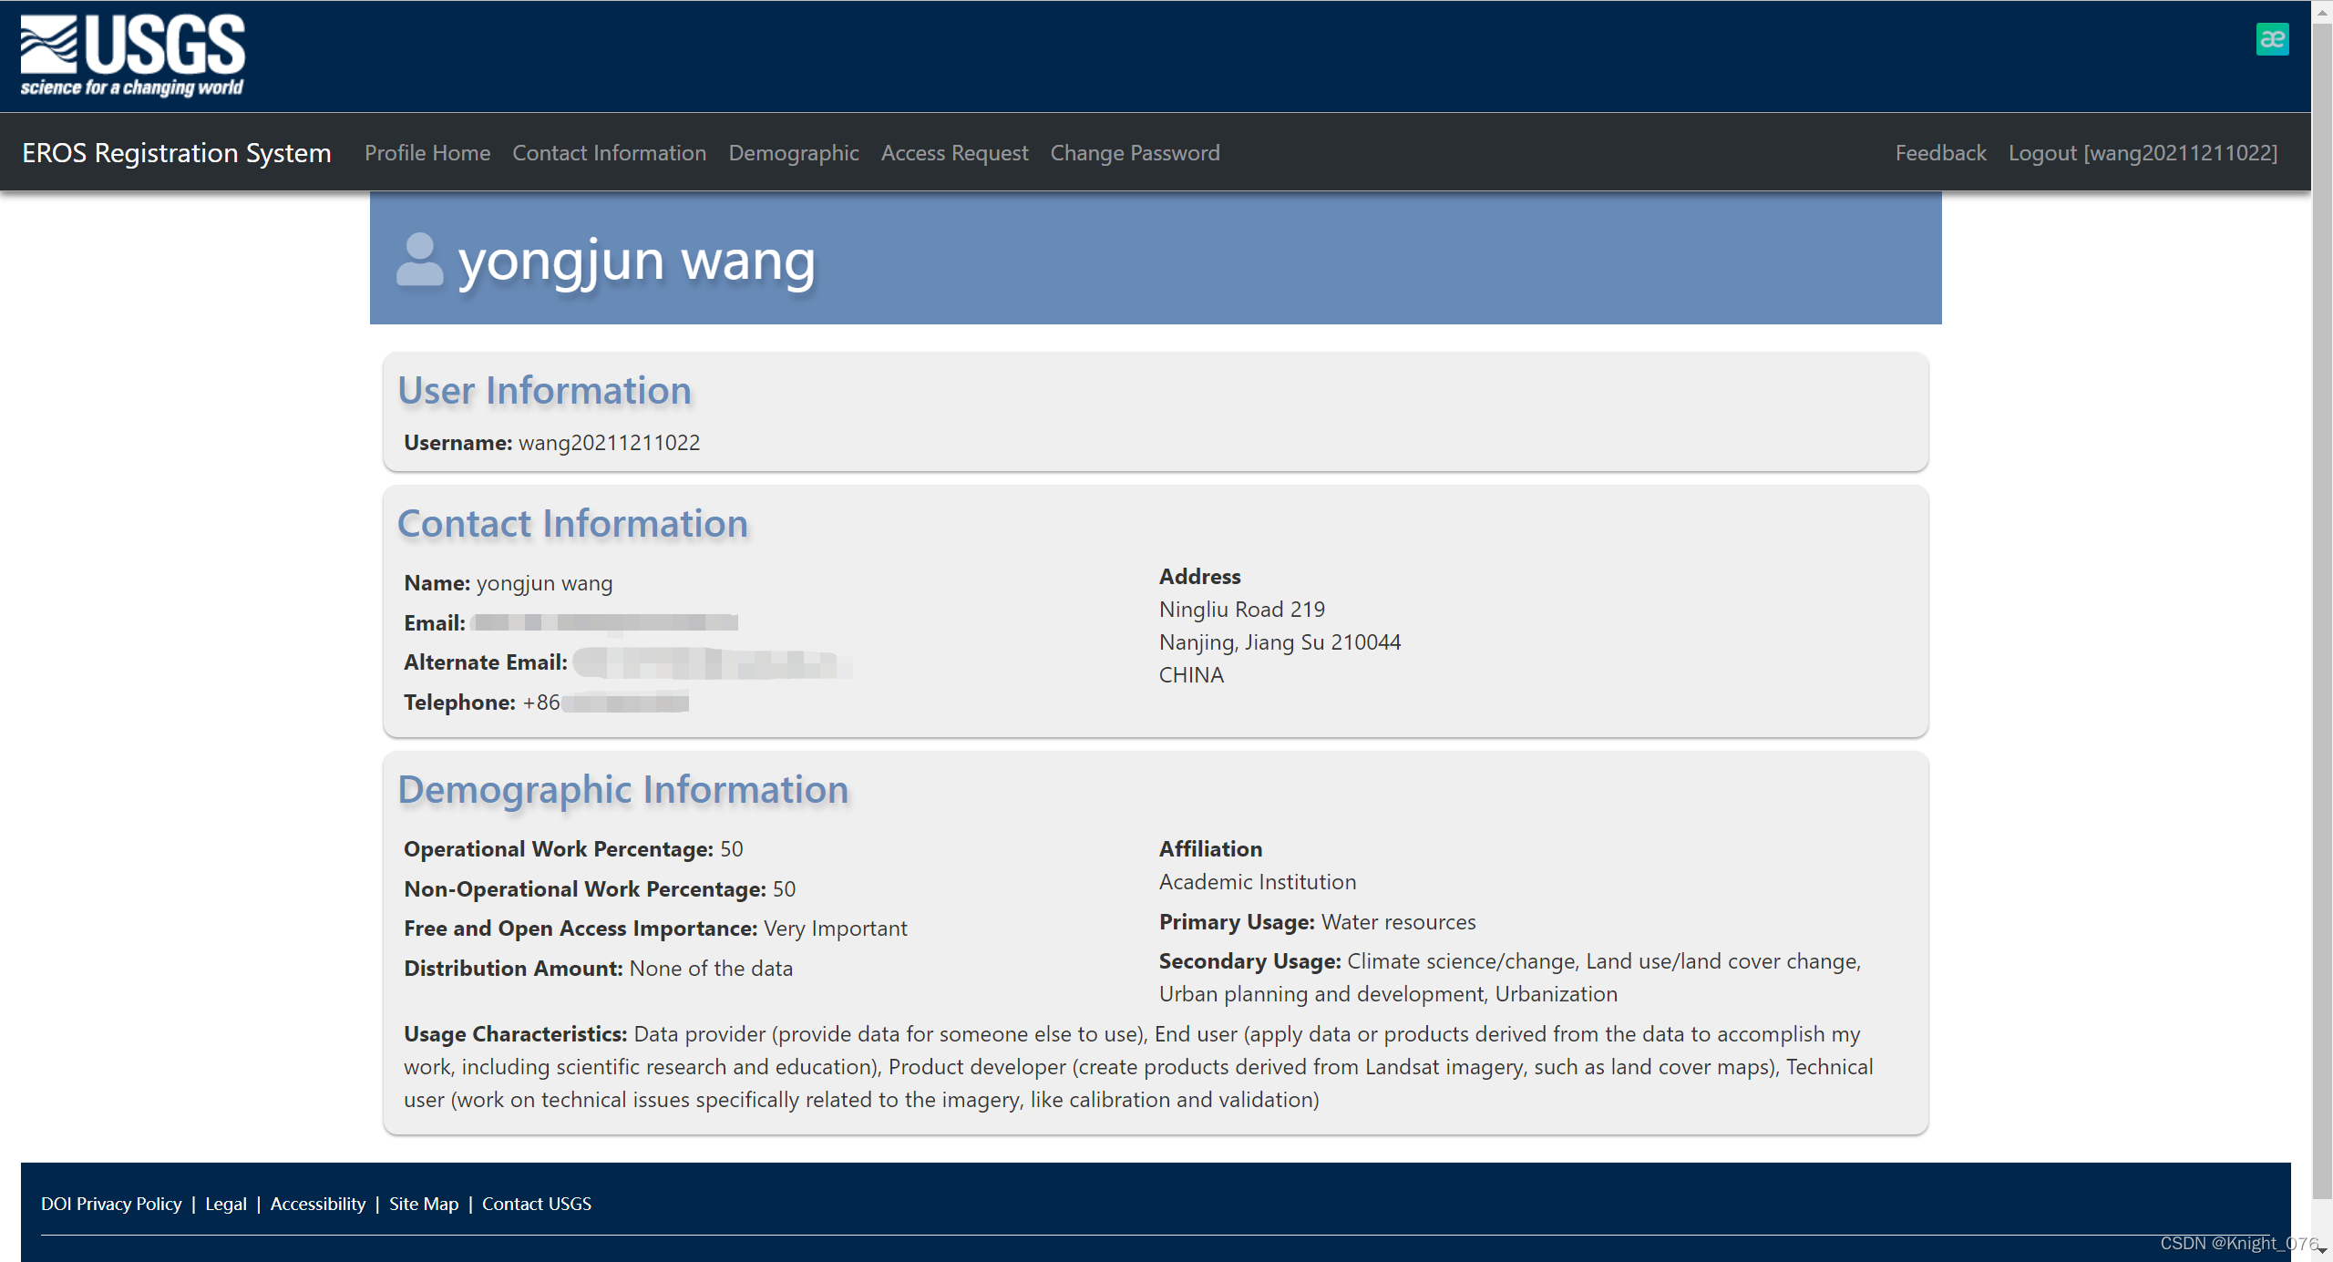Open the Profile Home menu item
The width and height of the screenshot is (2333, 1262).
pyautogui.click(x=427, y=153)
